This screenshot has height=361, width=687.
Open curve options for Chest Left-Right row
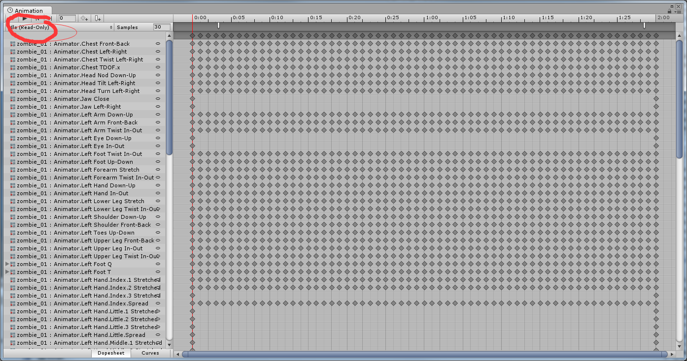point(158,51)
